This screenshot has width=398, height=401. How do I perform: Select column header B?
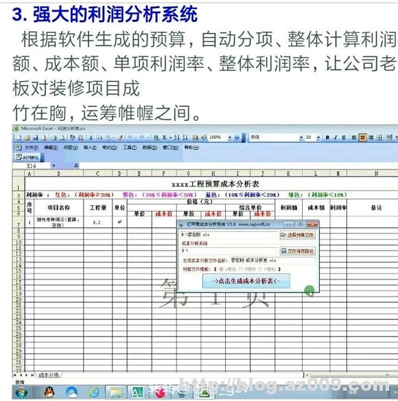click(59, 174)
